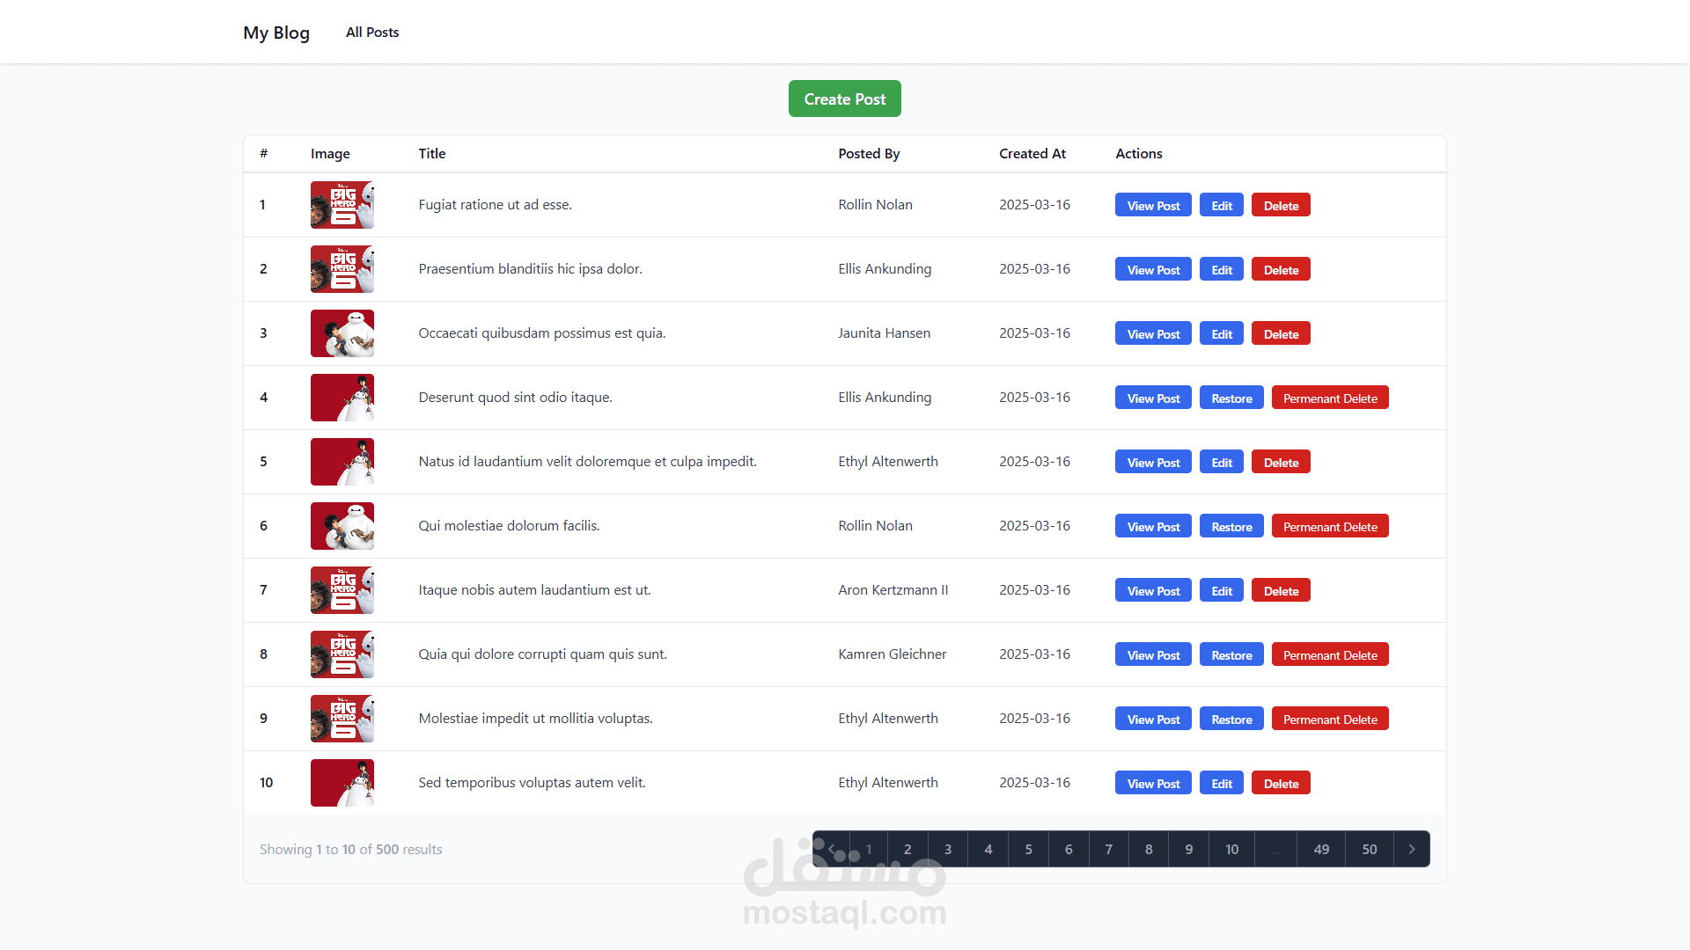Go to next pagination page arrow

1412,849
